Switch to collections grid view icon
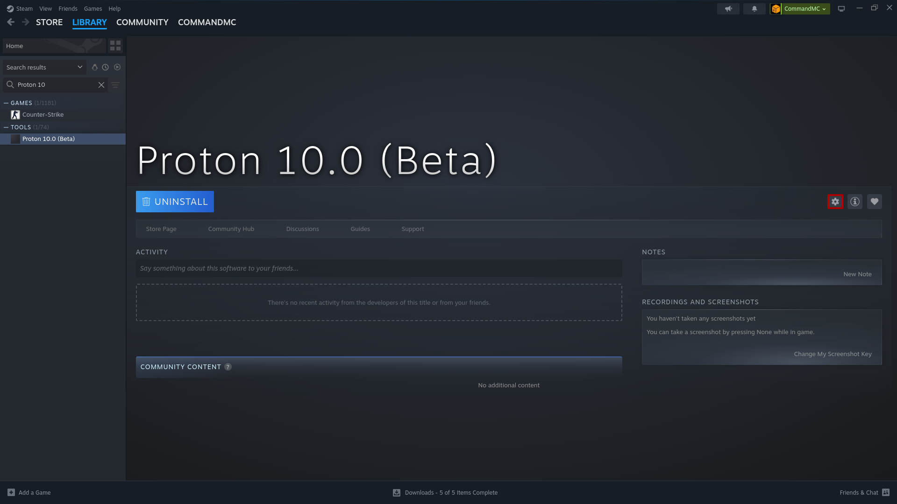897x504 pixels. (115, 46)
